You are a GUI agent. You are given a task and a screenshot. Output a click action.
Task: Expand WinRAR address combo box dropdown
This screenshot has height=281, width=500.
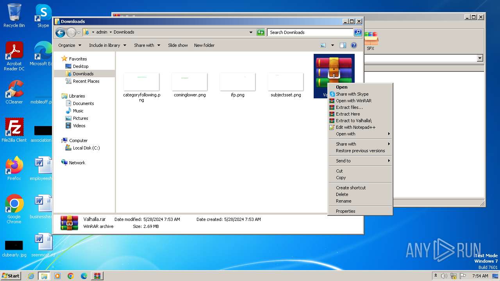(480, 58)
